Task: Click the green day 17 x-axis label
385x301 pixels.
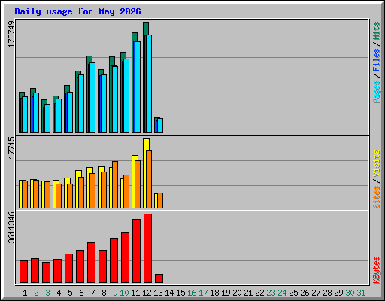Action: tap(203, 293)
